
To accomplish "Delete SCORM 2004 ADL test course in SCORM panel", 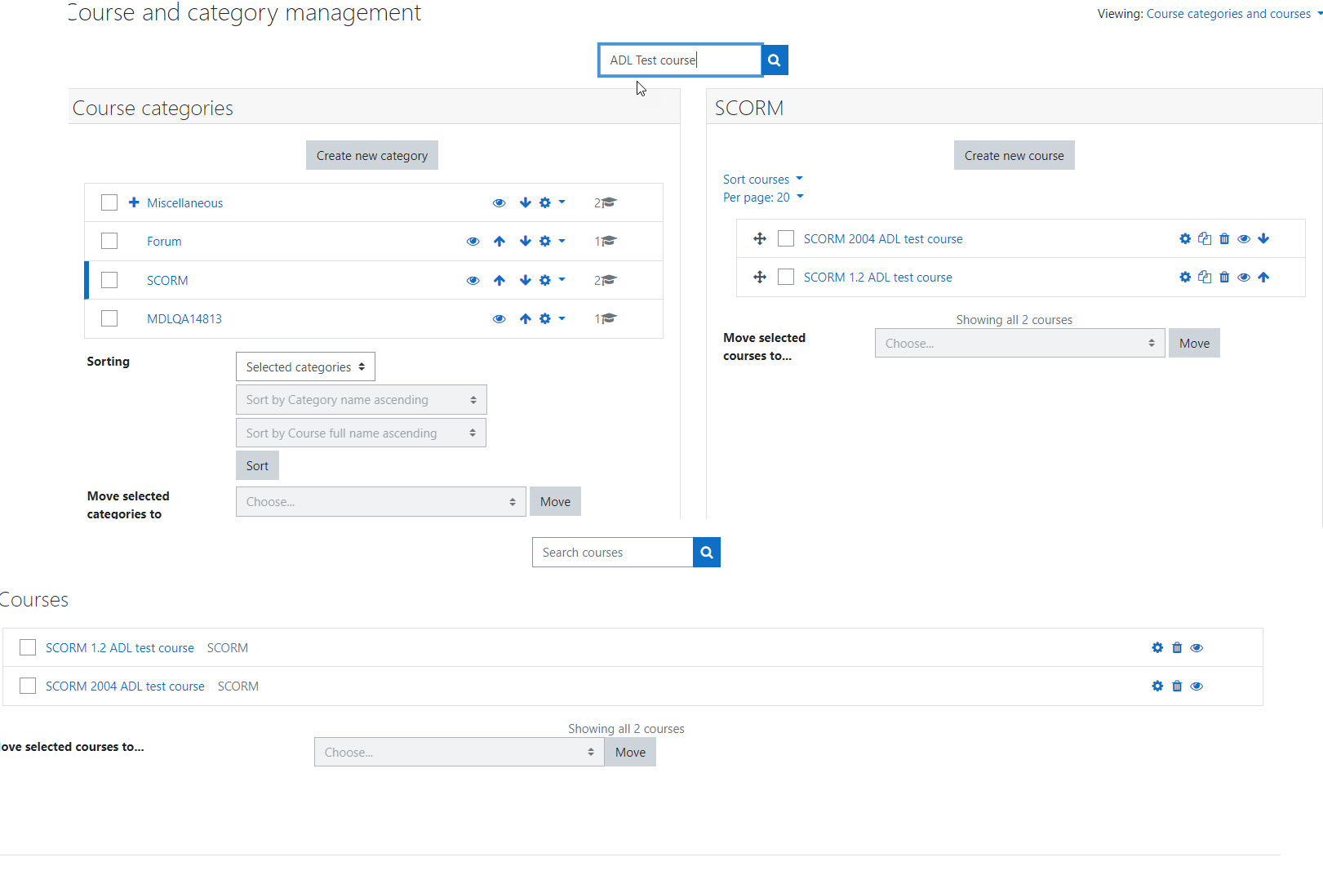I will [x=1224, y=238].
